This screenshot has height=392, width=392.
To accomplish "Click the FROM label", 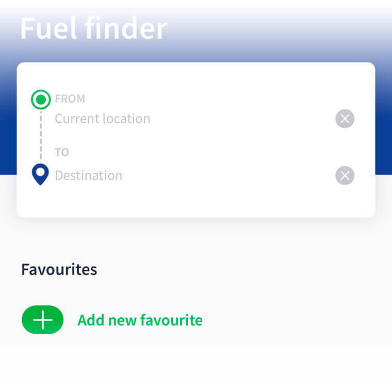I will click(70, 99).
